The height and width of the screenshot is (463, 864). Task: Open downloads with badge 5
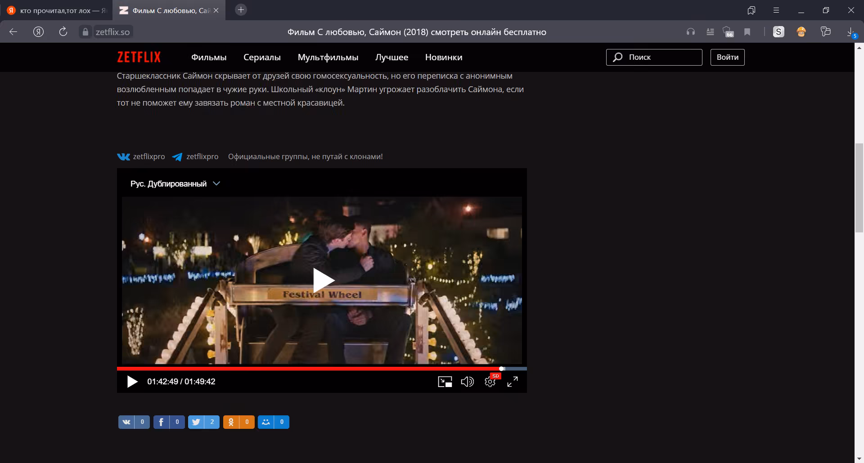[851, 32]
